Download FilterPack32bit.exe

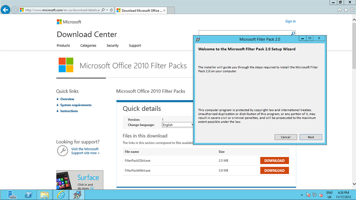pyautogui.click(x=274, y=161)
